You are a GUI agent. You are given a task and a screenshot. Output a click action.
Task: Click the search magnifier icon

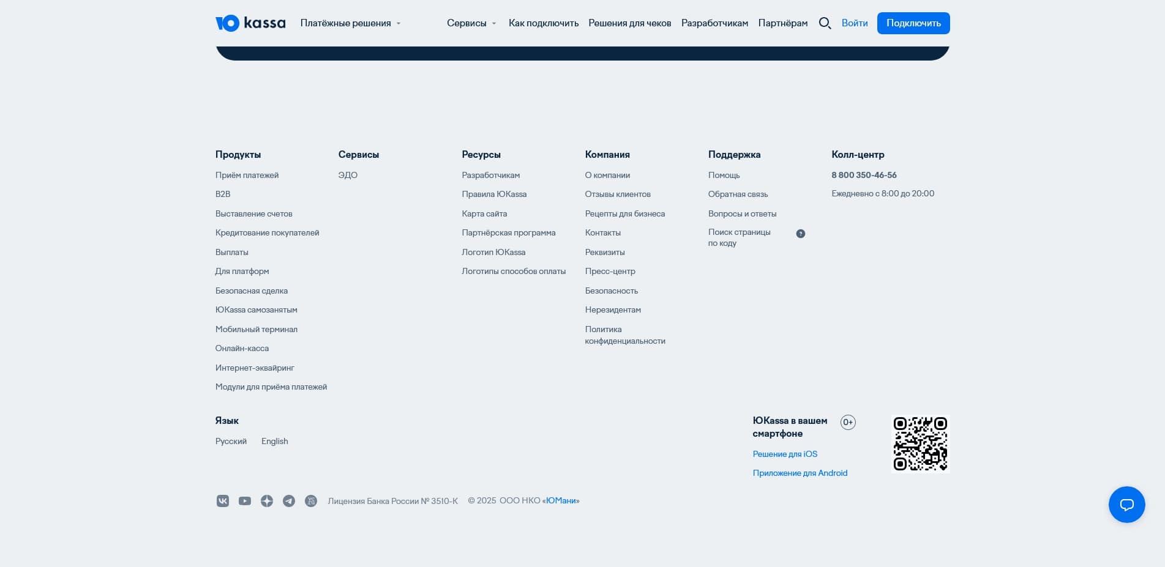[825, 23]
